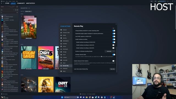176x99 pixels.
Task: Open Cloud settings category
Action: pos(65,55)
